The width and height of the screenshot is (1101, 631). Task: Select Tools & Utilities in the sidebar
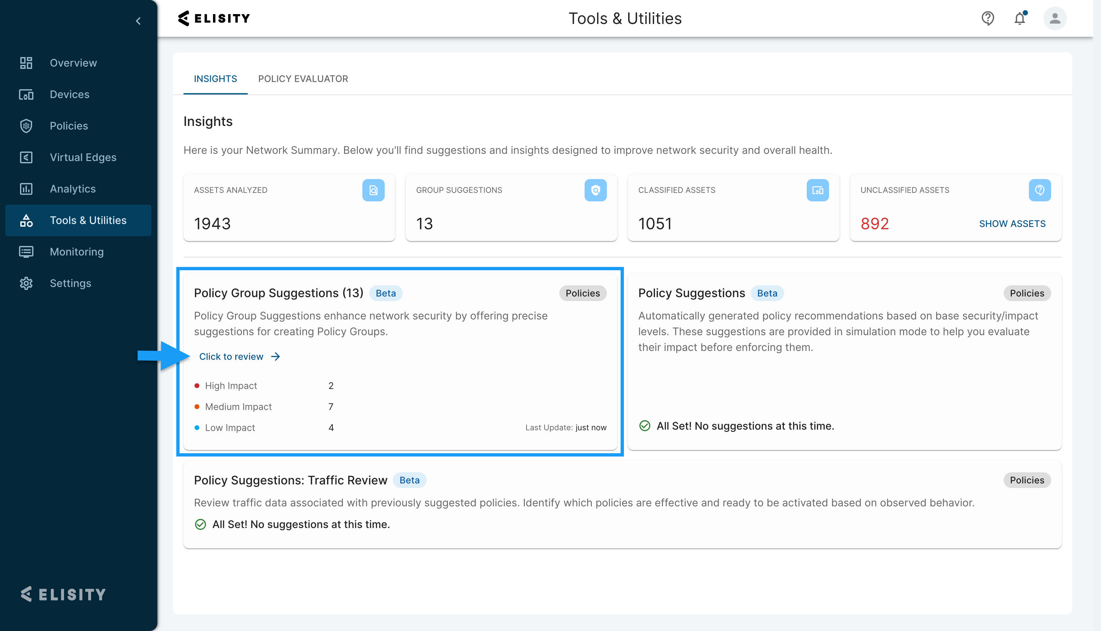[78, 220]
